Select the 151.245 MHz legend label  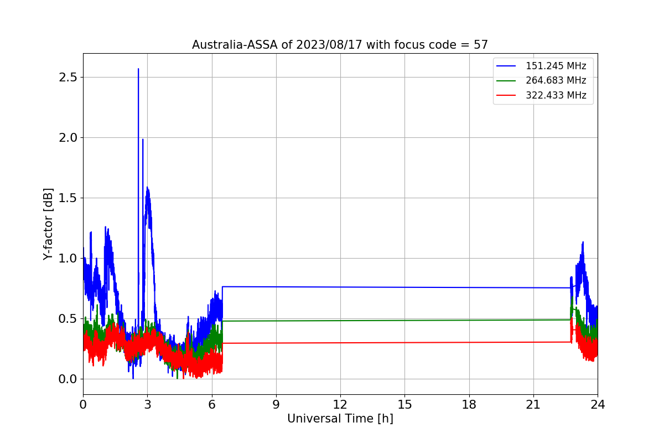[556, 66]
